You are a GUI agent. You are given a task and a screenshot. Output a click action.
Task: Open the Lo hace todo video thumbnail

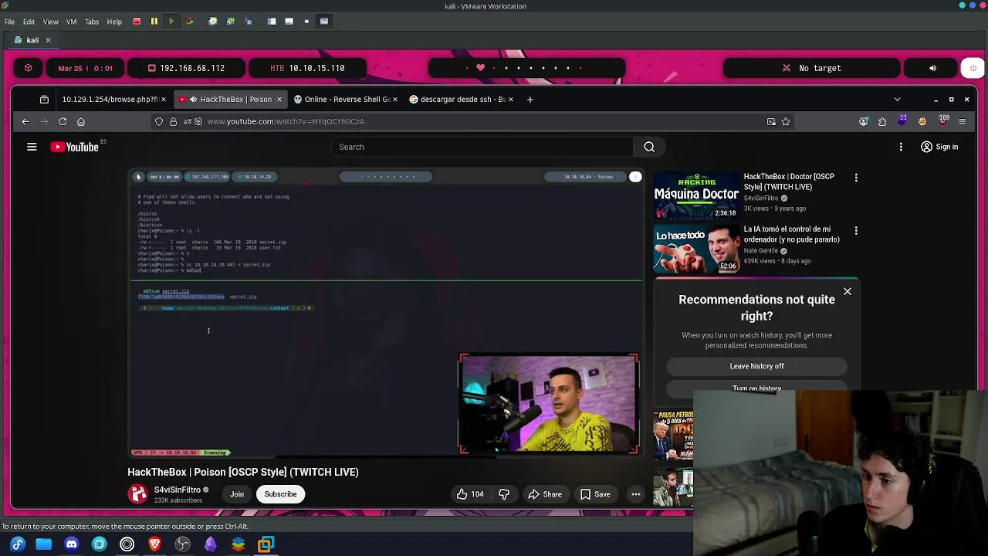(x=696, y=248)
